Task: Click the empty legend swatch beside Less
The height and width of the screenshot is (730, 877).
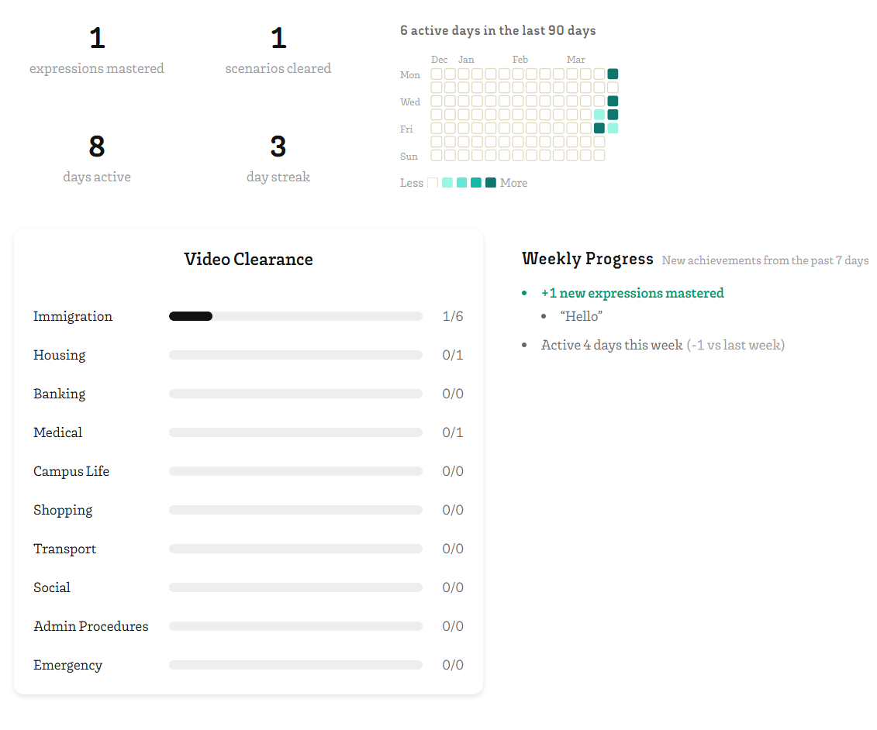Action: click(x=433, y=183)
